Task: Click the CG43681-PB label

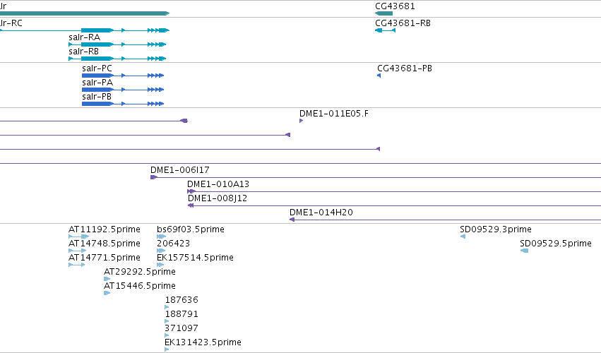Action: [405, 68]
